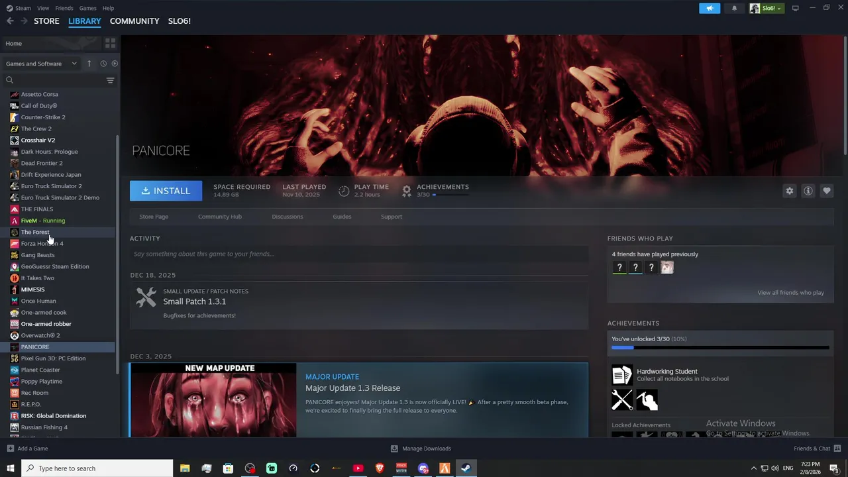This screenshot has height=477, width=848.
Task: Expand the Games and Software dropdown
Action: point(41,64)
